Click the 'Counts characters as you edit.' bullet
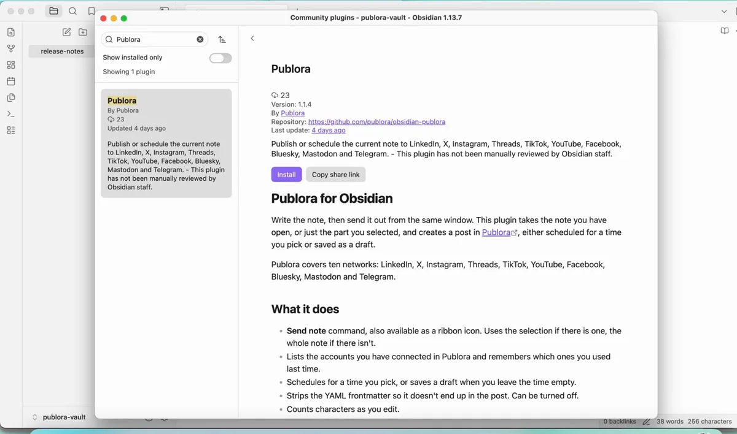The height and width of the screenshot is (434, 737). click(x=343, y=409)
